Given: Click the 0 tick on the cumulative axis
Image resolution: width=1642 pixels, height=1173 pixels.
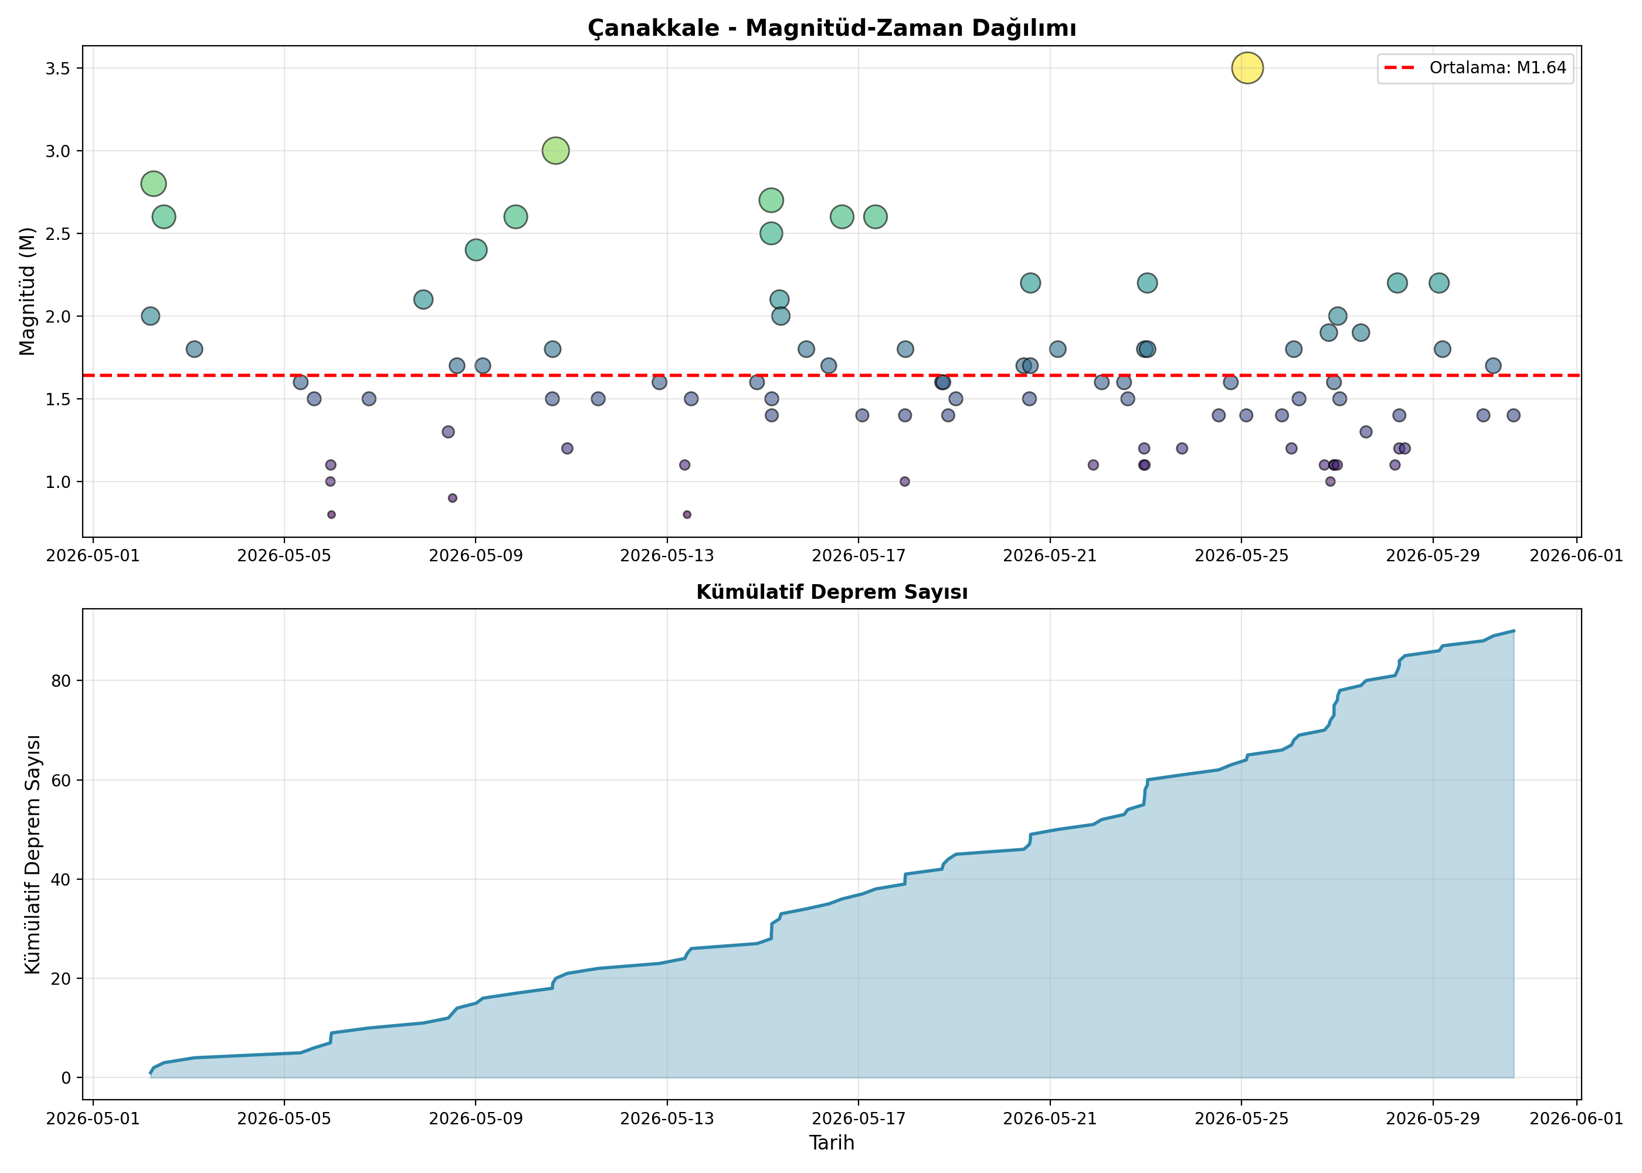Looking at the screenshot, I should tap(66, 1077).
